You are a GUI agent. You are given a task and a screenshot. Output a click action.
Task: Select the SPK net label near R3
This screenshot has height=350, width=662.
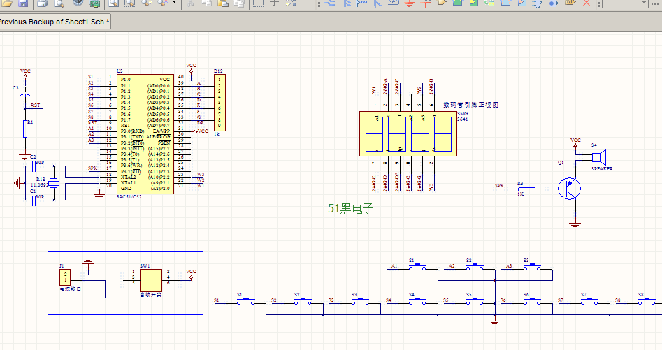click(499, 185)
